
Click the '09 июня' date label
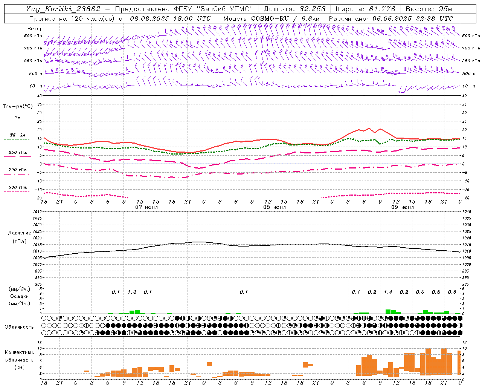[x=403, y=207]
